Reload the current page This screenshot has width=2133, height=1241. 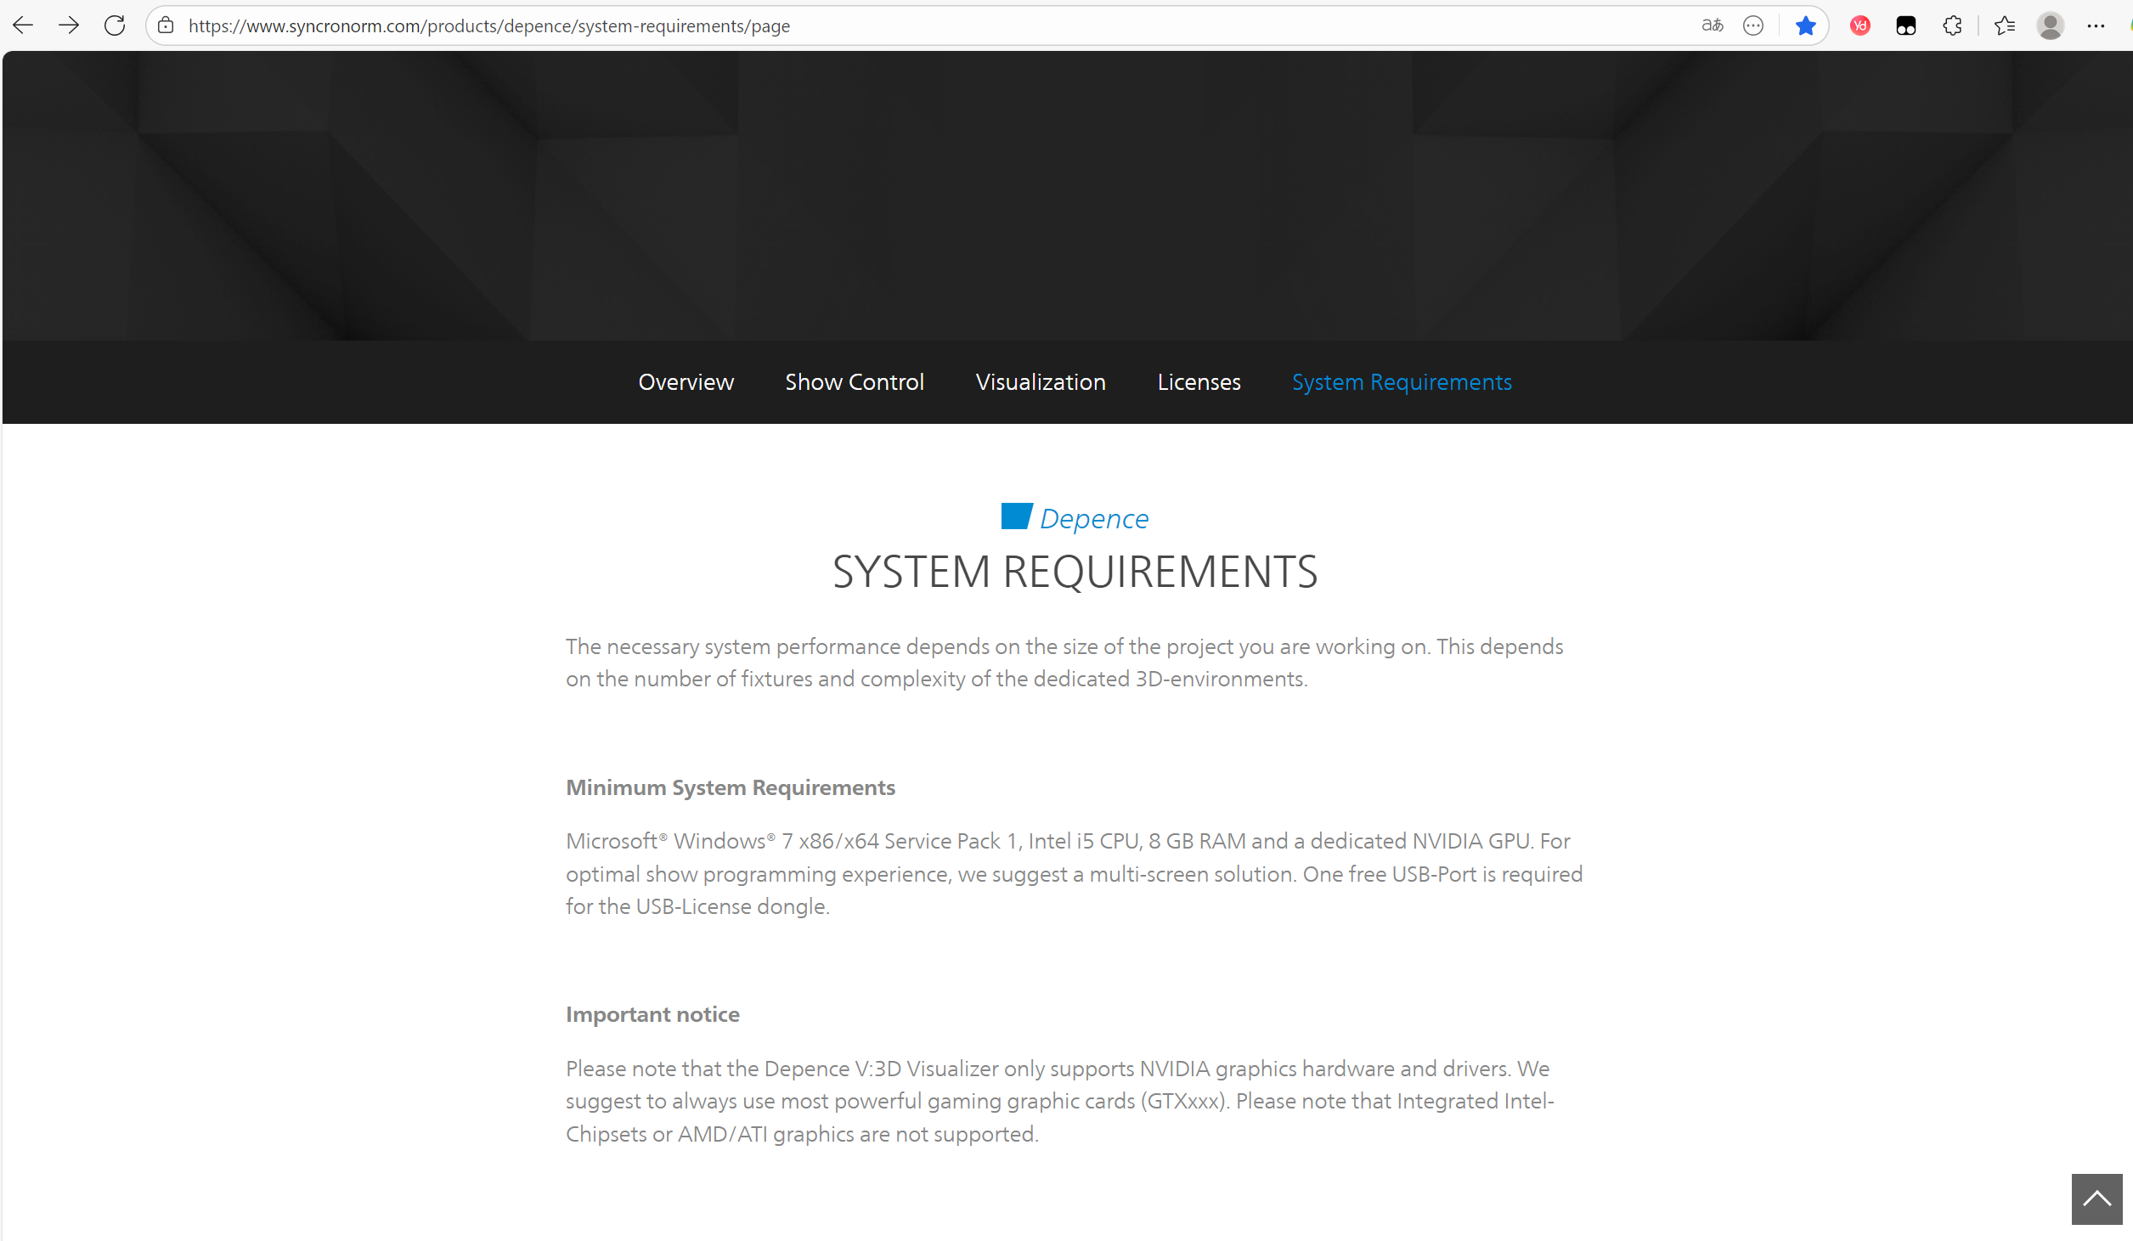pos(115,25)
